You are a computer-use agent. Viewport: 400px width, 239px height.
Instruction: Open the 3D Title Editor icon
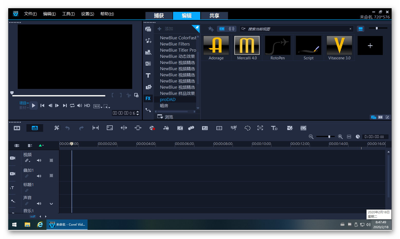coord(274,128)
